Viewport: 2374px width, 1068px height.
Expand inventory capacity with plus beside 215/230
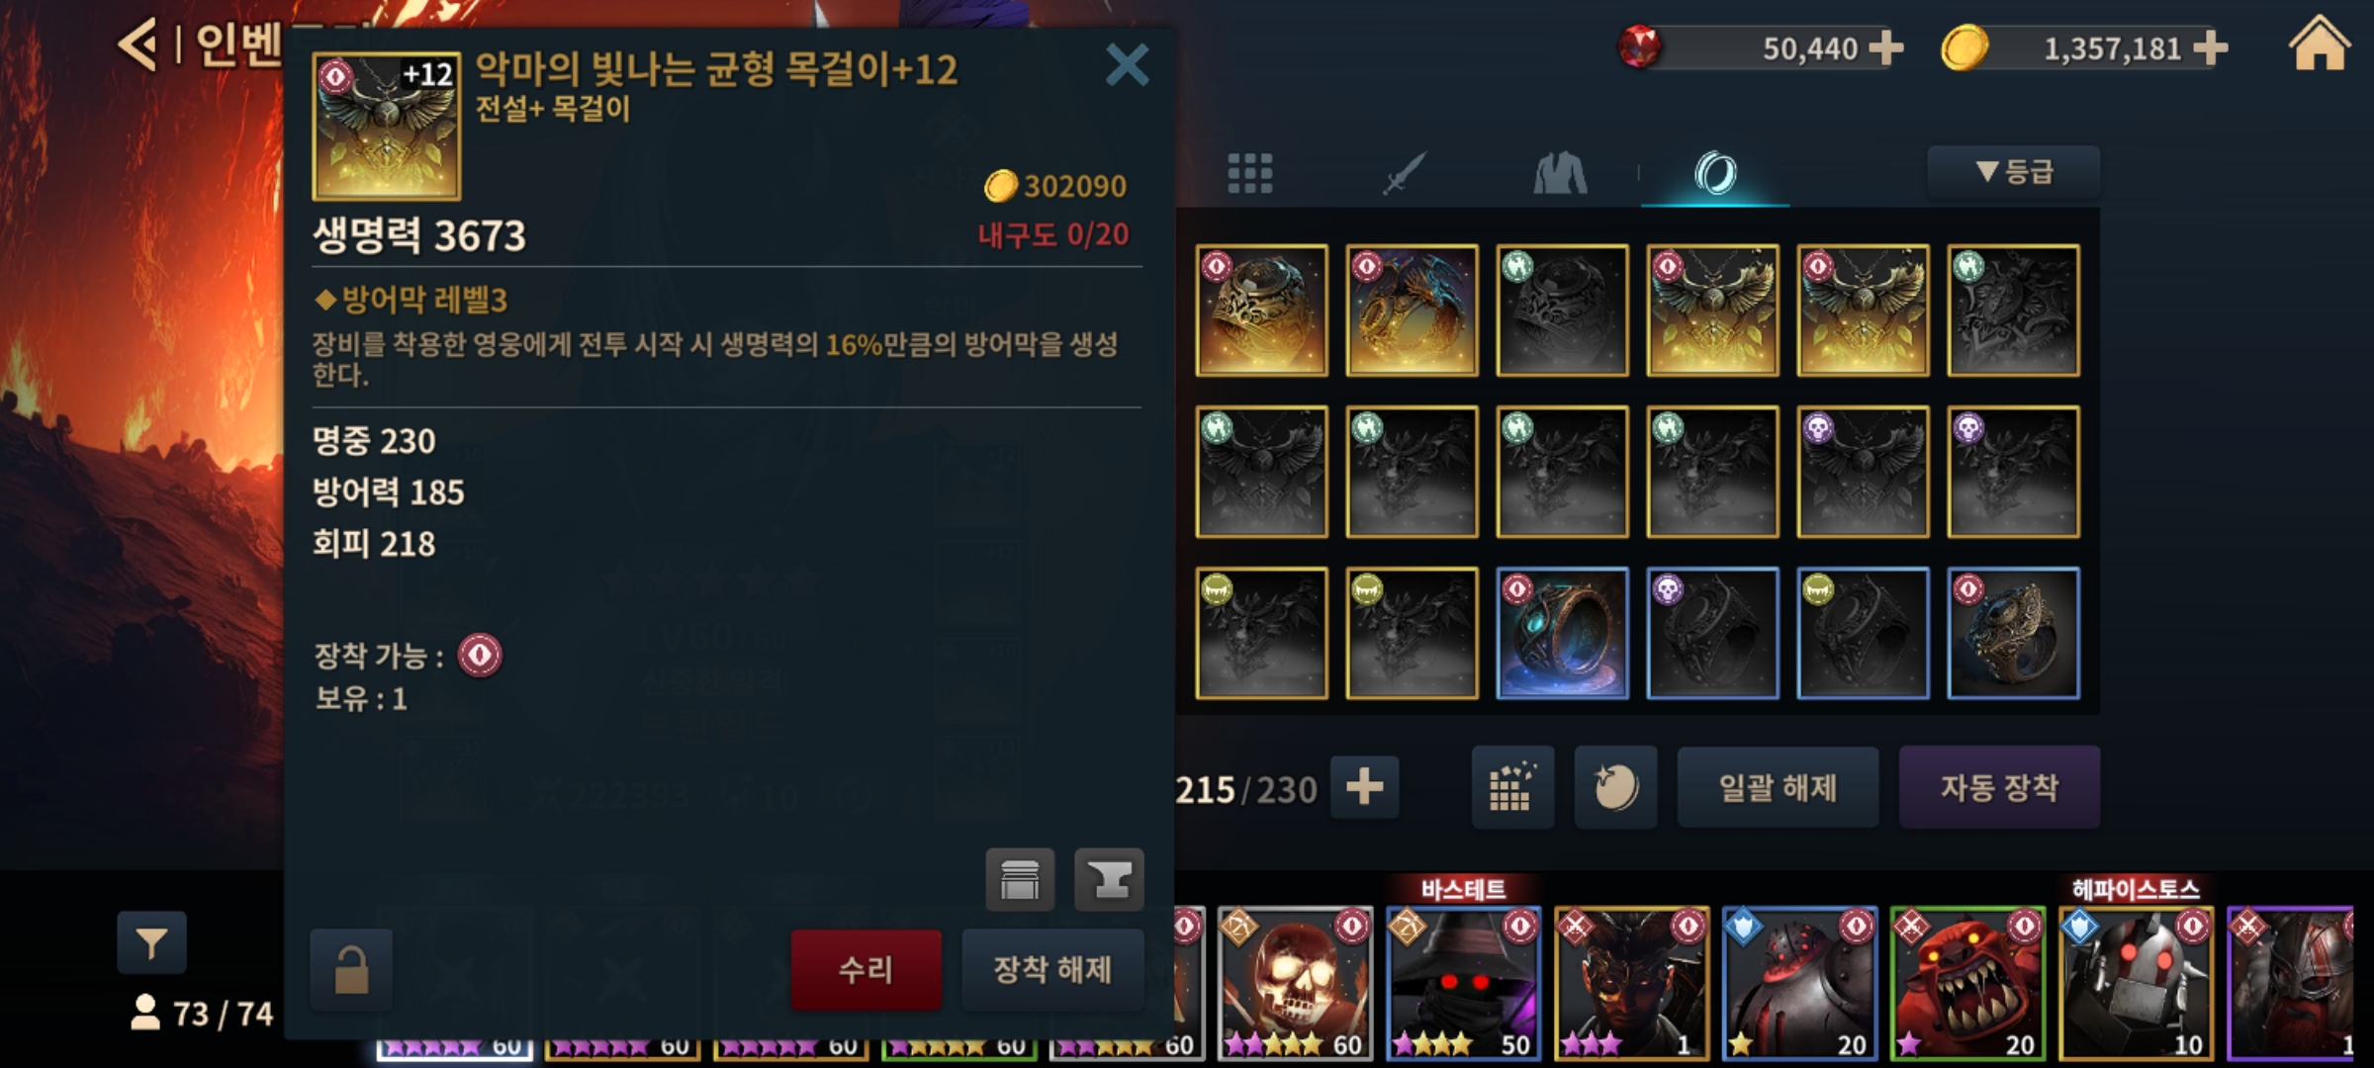1365,788
